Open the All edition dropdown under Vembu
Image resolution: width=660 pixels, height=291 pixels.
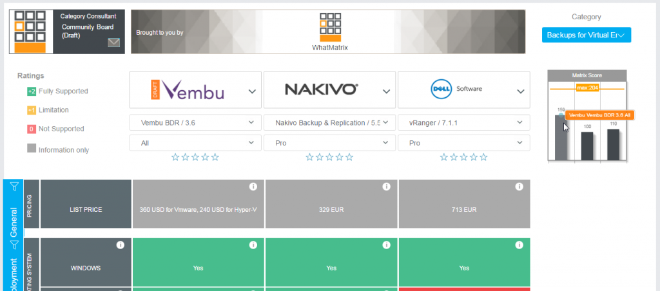(x=195, y=143)
